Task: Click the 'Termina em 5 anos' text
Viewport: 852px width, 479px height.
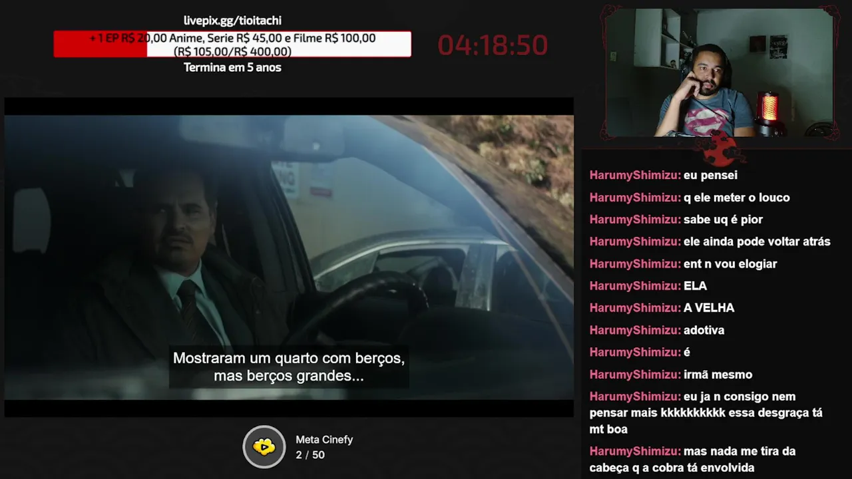Action: tap(232, 67)
